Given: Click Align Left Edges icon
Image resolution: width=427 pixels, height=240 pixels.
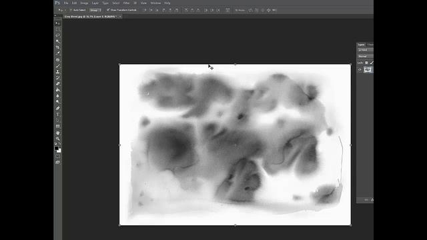Looking at the screenshot, I should 164,10.
